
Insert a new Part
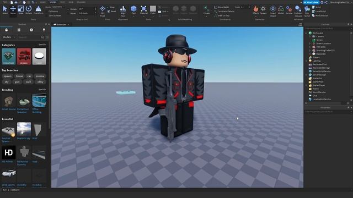133,10
